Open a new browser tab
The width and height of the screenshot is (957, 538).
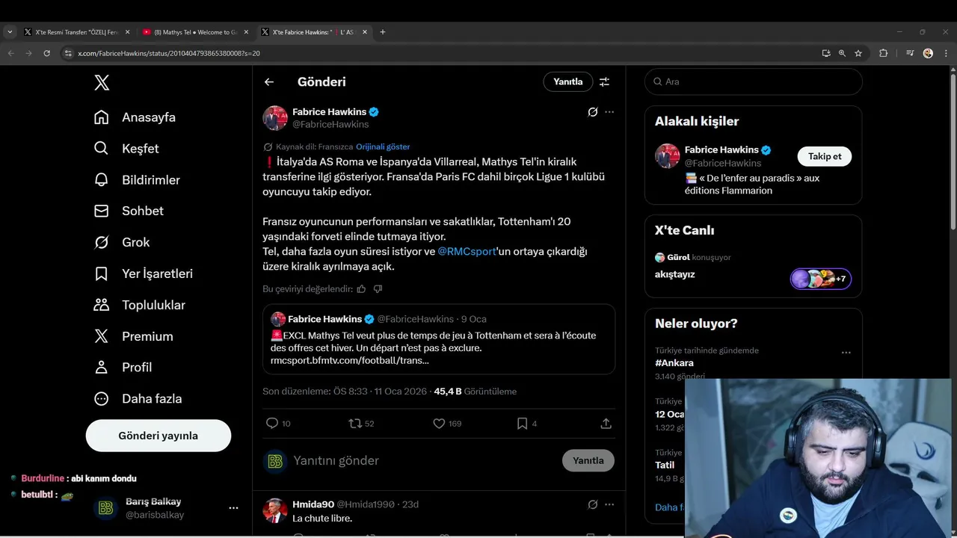(383, 32)
